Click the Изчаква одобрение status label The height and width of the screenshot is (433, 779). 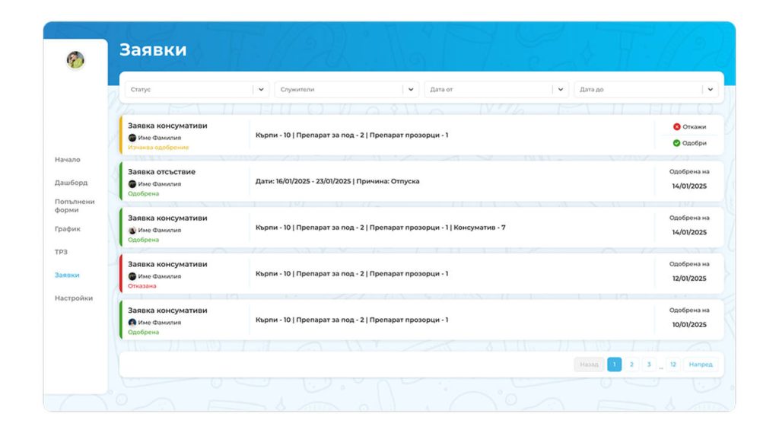click(158, 148)
